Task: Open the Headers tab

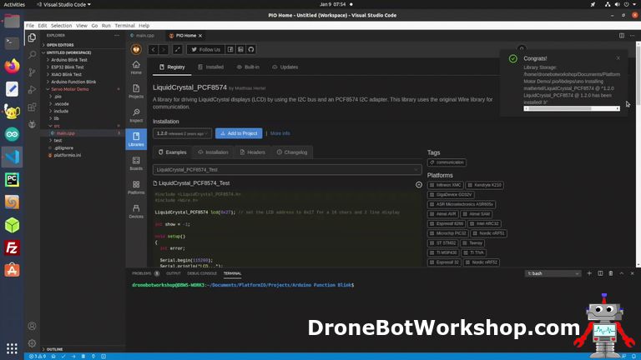Action: pyautogui.click(x=253, y=152)
